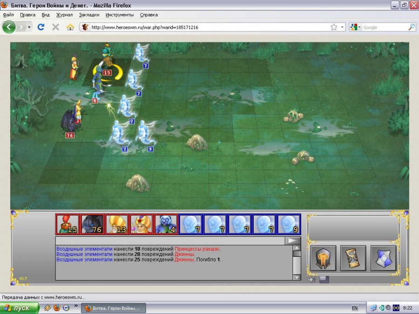Open the Windows 'пуск' Start button
The height and width of the screenshot is (314, 419).
pyautogui.click(x=19, y=308)
